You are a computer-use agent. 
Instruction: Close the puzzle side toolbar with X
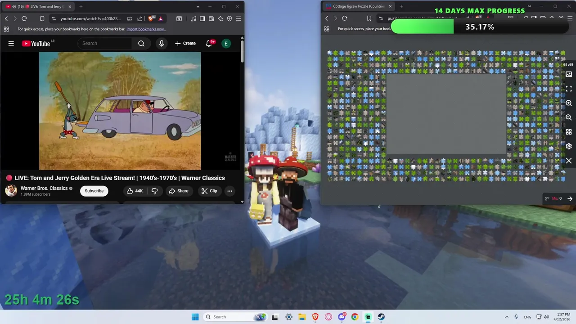tap(569, 161)
